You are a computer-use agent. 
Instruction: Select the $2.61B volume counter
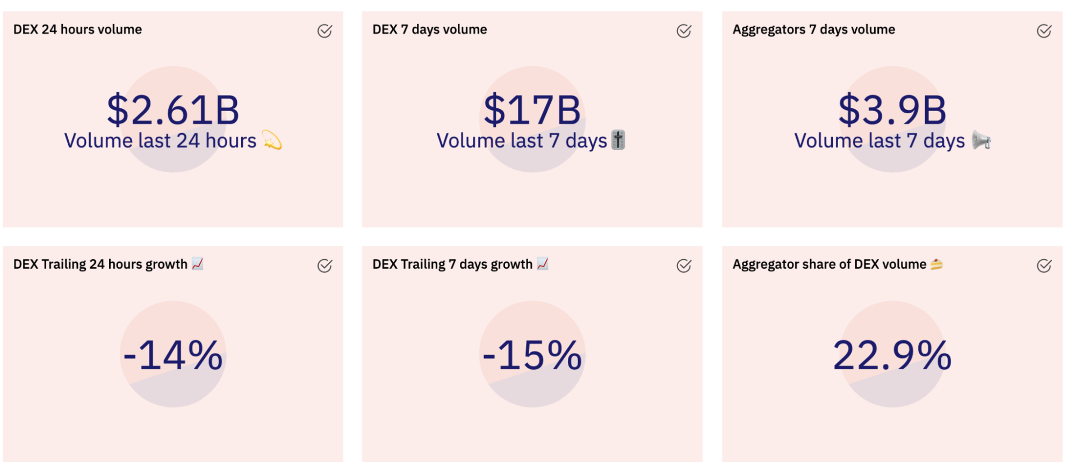point(173,109)
